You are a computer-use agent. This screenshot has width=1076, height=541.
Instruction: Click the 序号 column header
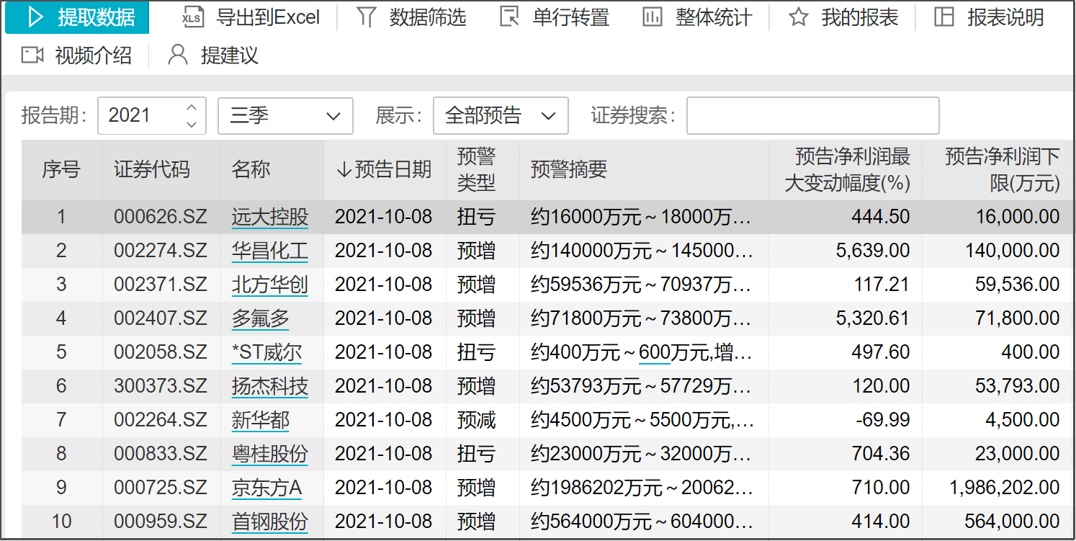[x=61, y=170]
